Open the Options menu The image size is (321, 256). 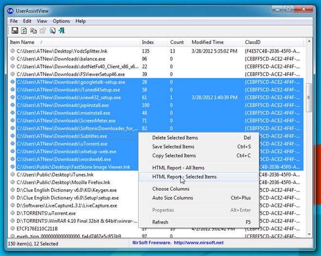point(61,21)
